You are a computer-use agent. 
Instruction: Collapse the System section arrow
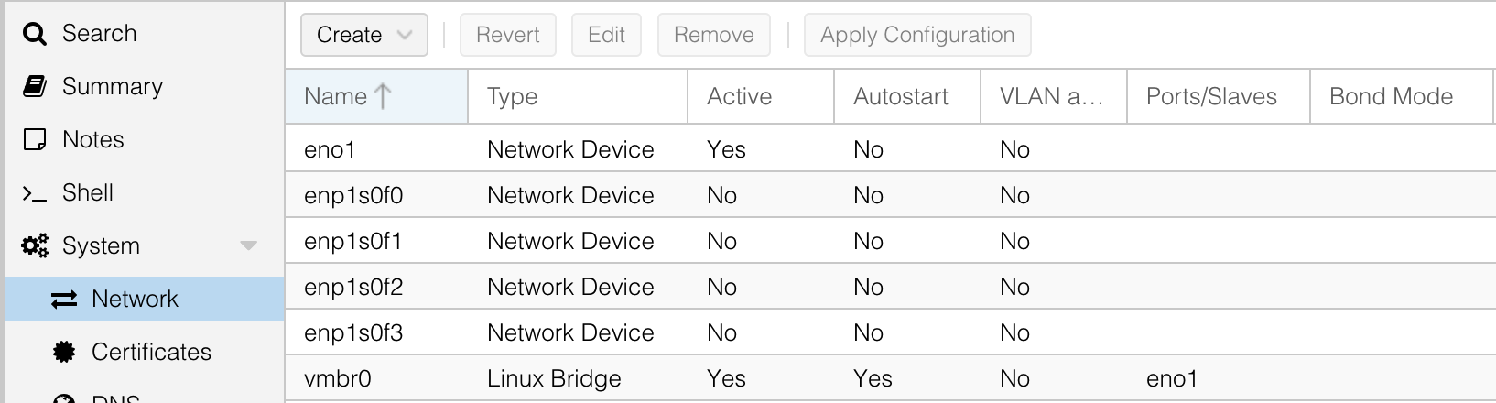point(248,245)
